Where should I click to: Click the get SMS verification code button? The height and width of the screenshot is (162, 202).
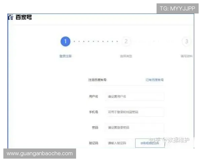(x=150, y=143)
